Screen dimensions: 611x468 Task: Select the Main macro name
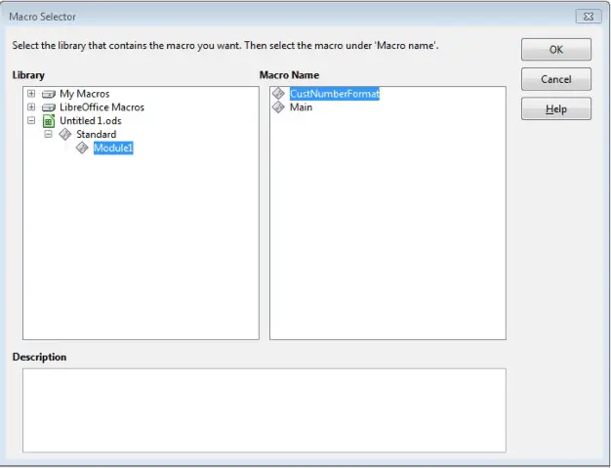pyautogui.click(x=301, y=107)
